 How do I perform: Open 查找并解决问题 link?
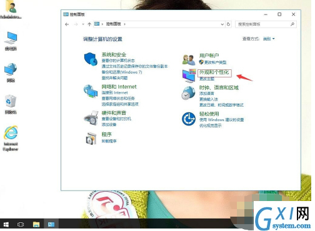pos(114,78)
